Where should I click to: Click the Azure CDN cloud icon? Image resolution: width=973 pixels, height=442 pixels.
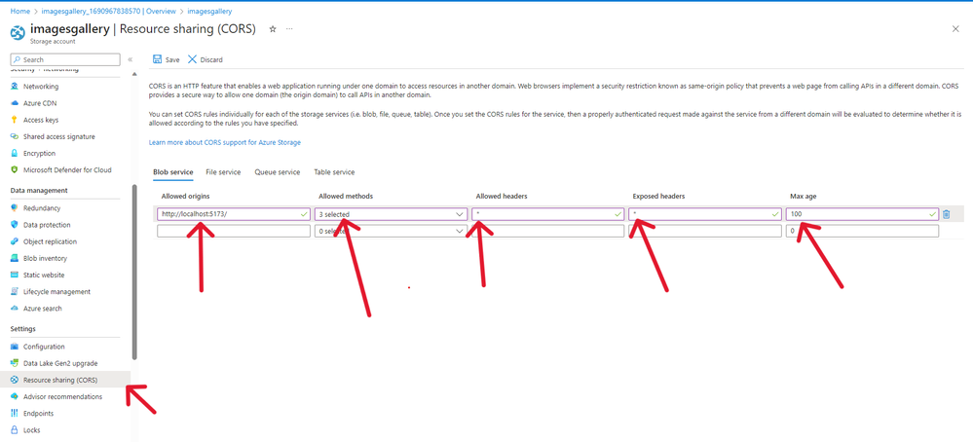15,103
